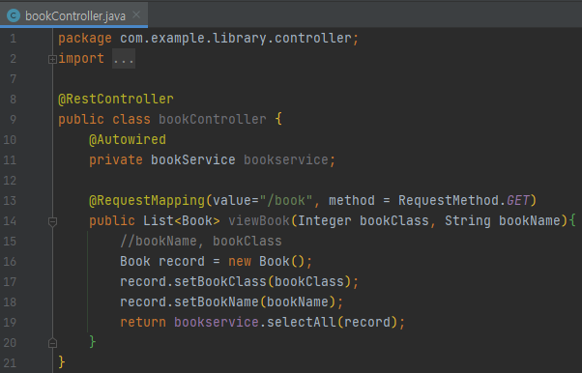Click the 'package' keyword on line 1
This screenshot has width=582, height=373.
[85, 39]
